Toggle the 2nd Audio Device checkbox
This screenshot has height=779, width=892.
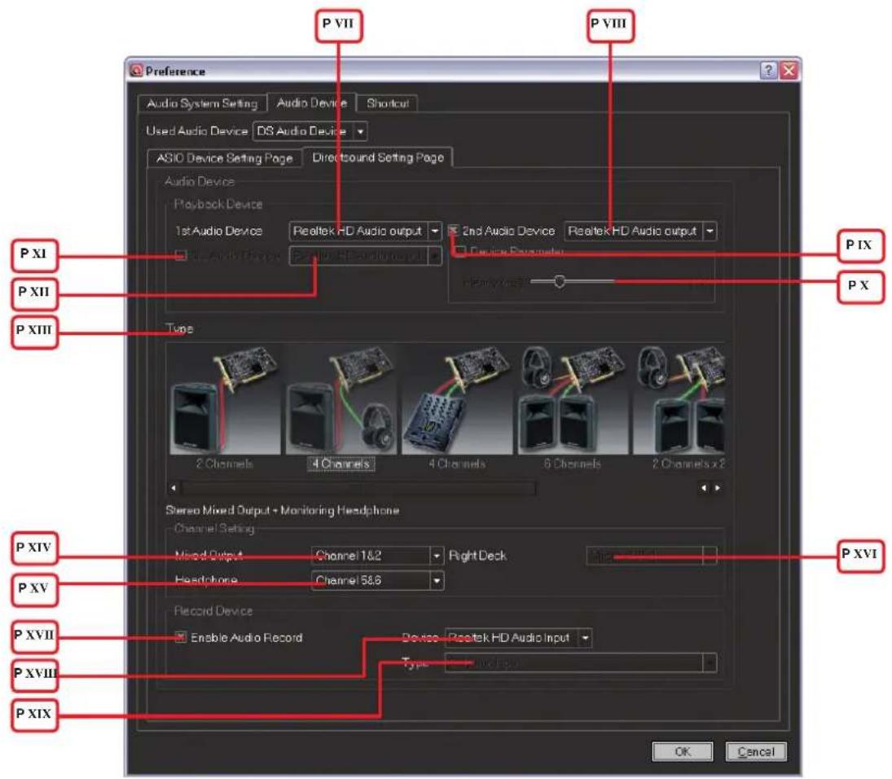pyautogui.click(x=454, y=231)
